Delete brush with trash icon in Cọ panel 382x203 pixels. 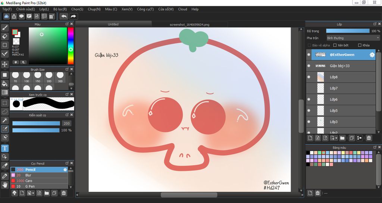63,193
